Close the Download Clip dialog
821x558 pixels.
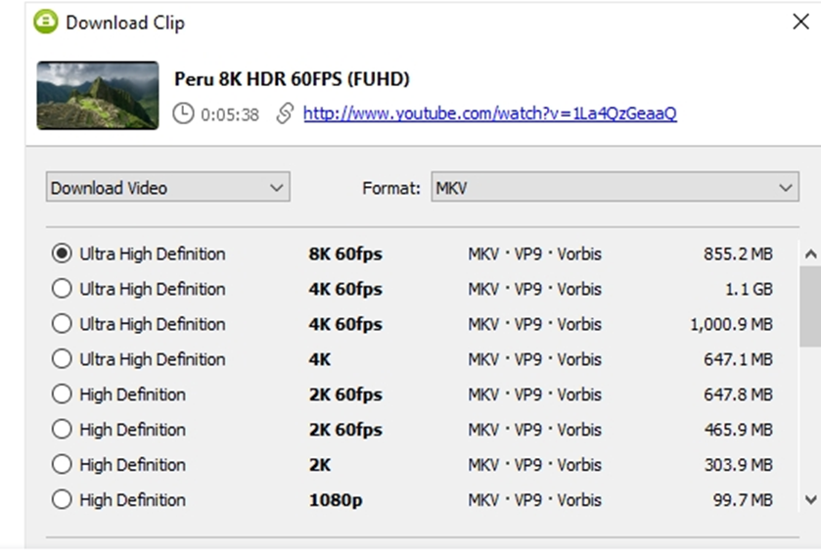(x=800, y=22)
